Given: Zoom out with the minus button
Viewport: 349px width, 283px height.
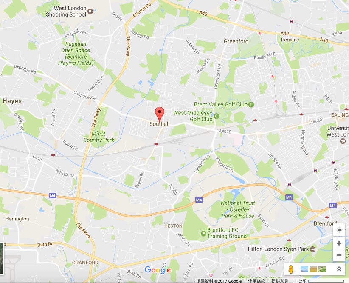Looking at the screenshot, I should click(339, 255).
